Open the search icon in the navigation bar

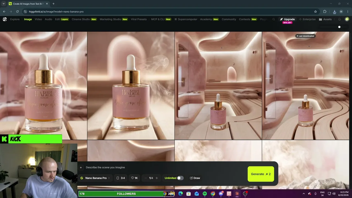click(274, 19)
